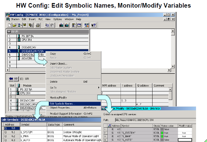Choose Copy in the context menu
The height and width of the screenshot is (142, 207).
pyautogui.click(x=73, y=54)
